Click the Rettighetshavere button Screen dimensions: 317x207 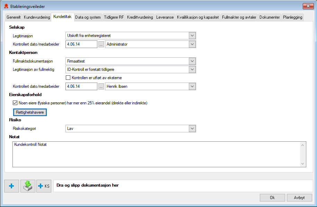tap(30, 112)
